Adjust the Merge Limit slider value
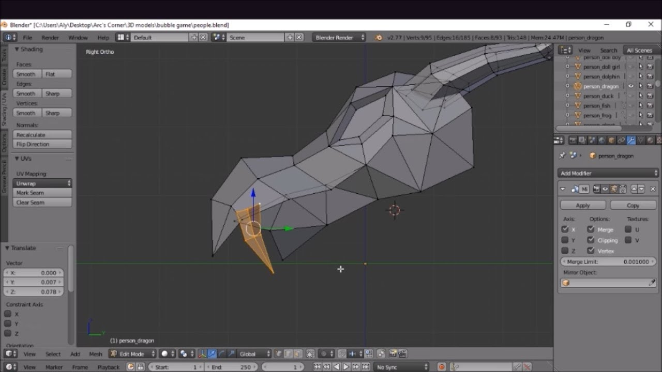The image size is (662, 372). [608, 261]
